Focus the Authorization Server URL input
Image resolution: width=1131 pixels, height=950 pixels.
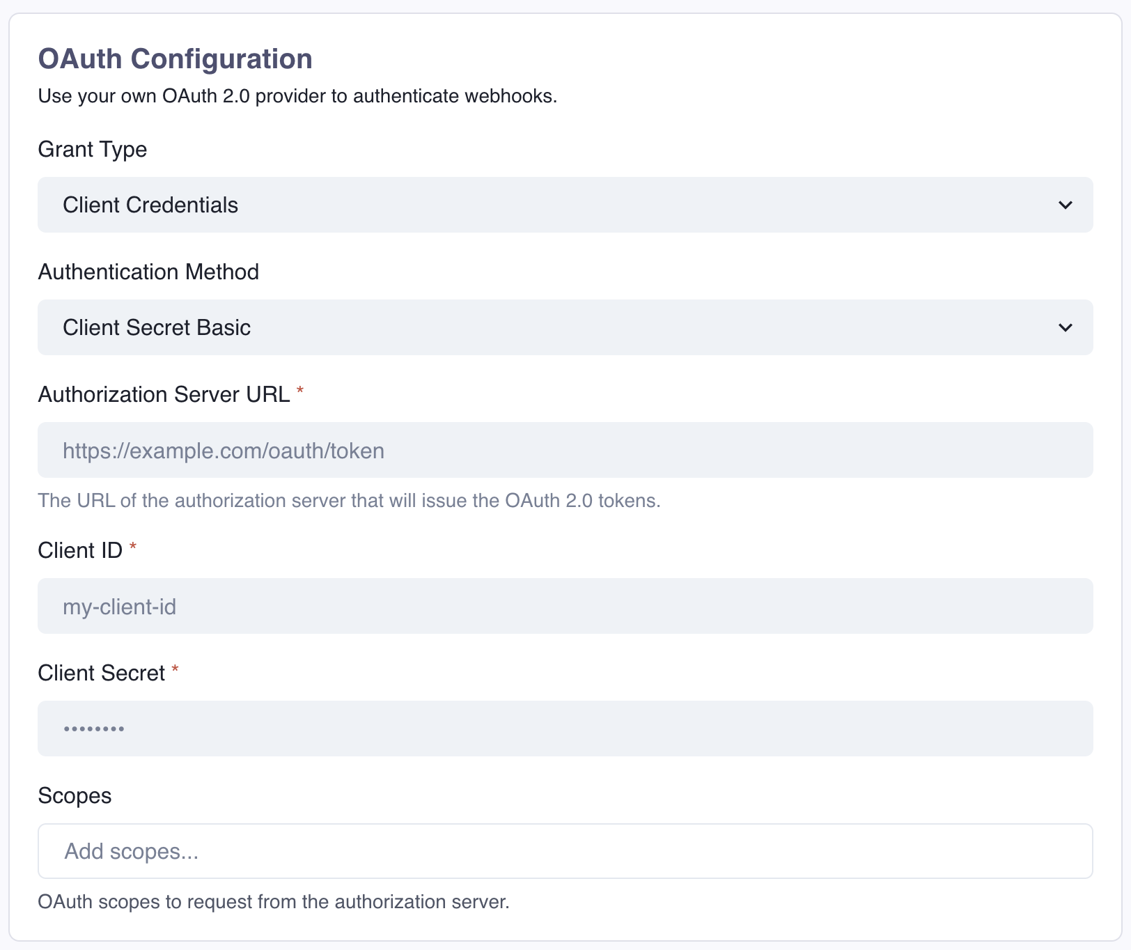click(x=565, y=450)
